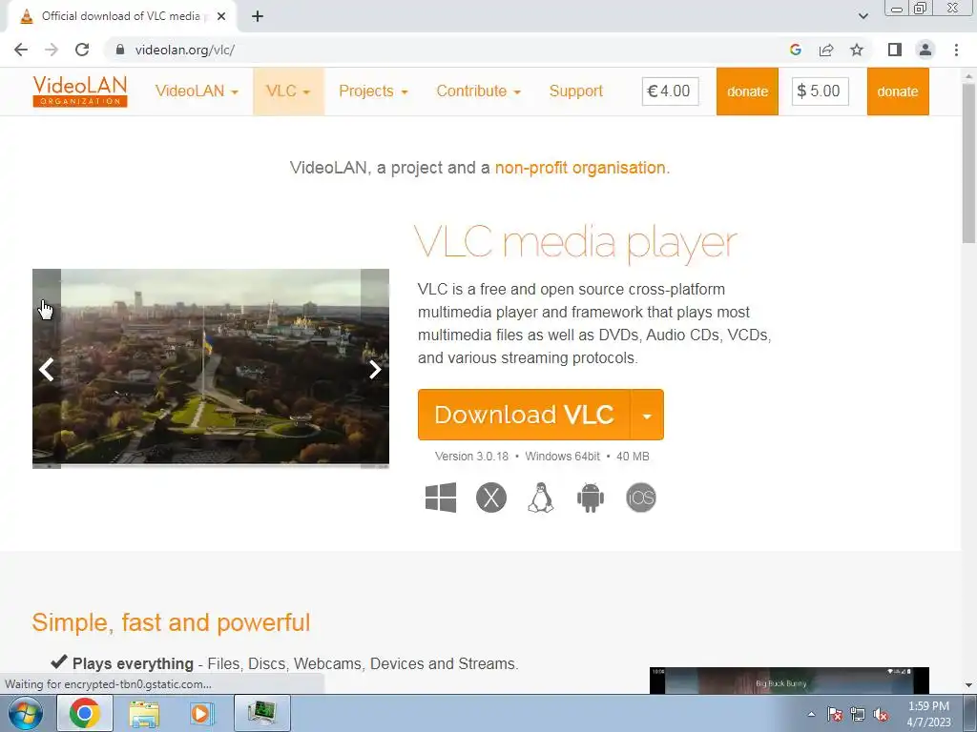Click the page vertical scrollbar thumb
Screen dimensions: 977x732
(x=969, y=162)
